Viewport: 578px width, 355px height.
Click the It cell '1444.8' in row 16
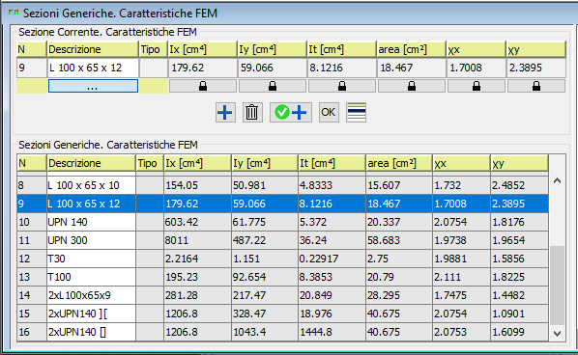(332, 332)
